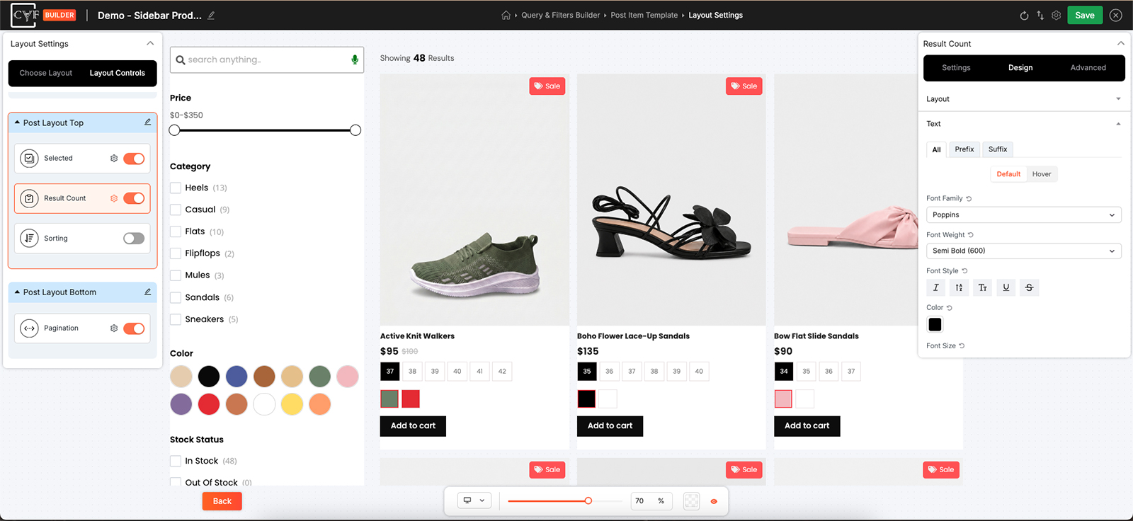Click the zoom slider handle at 70

point(588,500)
